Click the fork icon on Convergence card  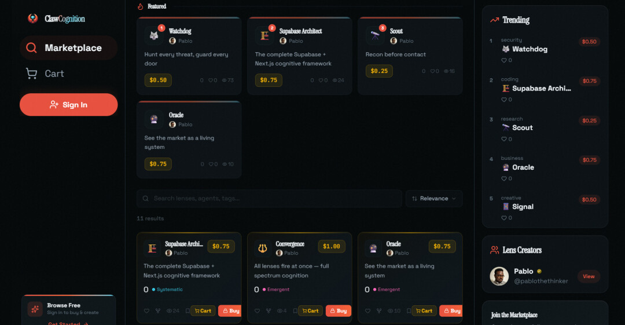click(x=269, y=311)
